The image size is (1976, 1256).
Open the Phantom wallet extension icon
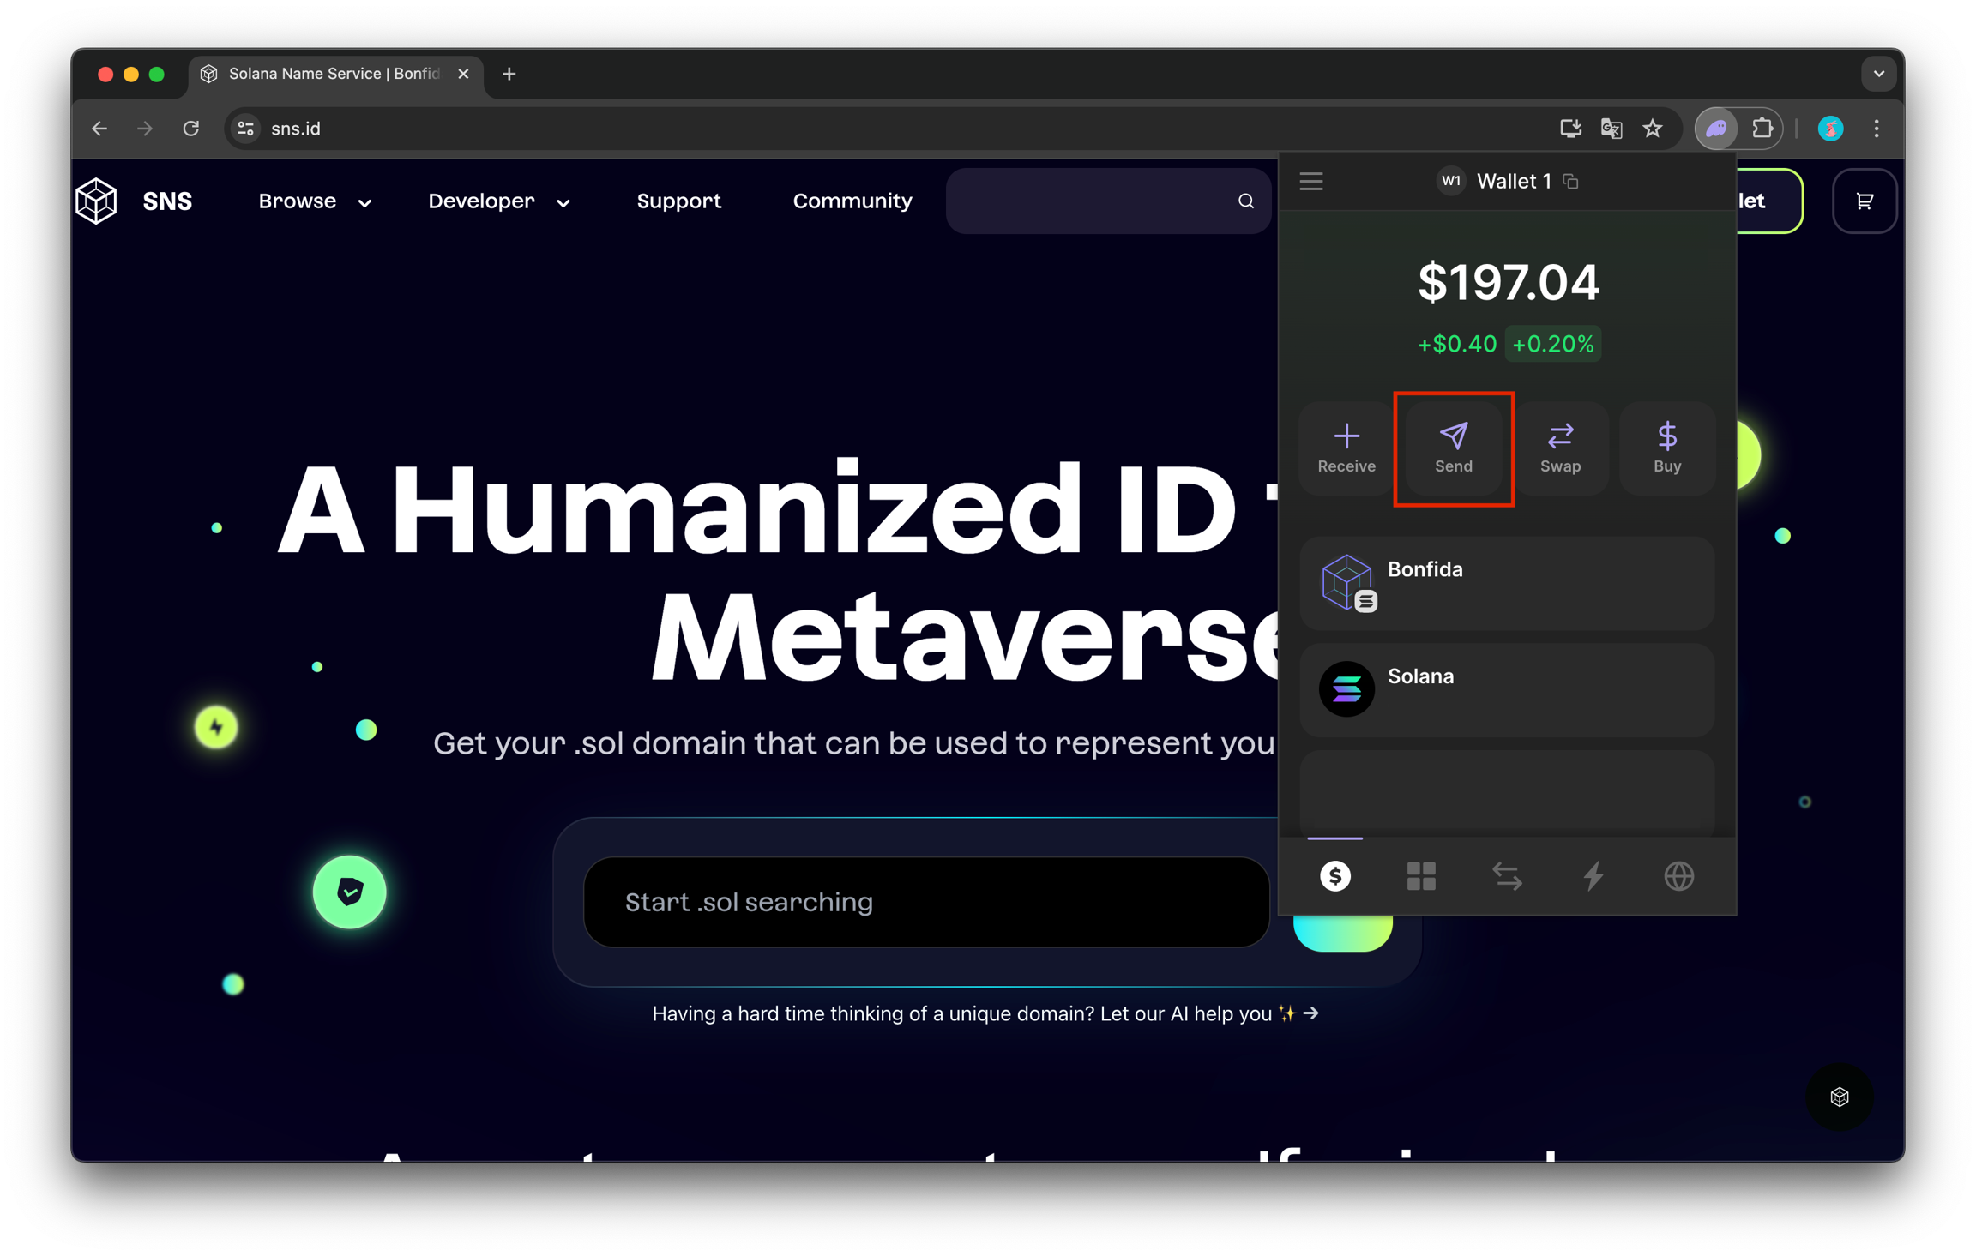click(x=1715, y=129)
